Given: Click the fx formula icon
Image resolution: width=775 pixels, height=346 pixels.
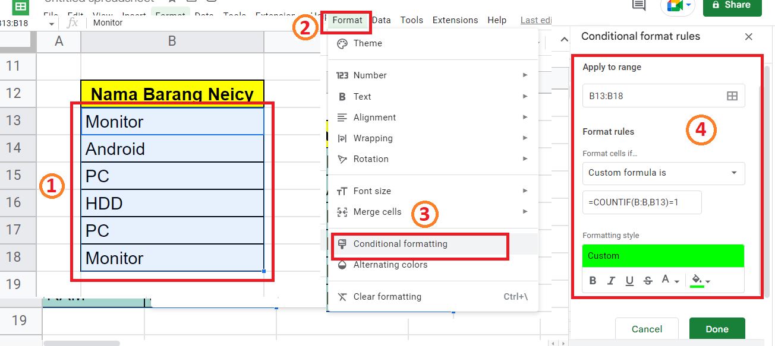Looking at the screenshot, I should [x=73, y=23].
